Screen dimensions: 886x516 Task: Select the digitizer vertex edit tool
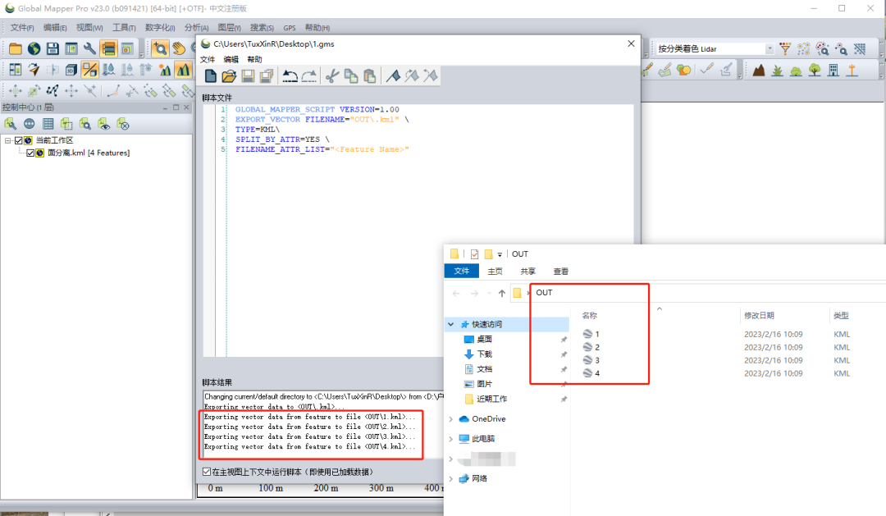click(x=53, y=90)
